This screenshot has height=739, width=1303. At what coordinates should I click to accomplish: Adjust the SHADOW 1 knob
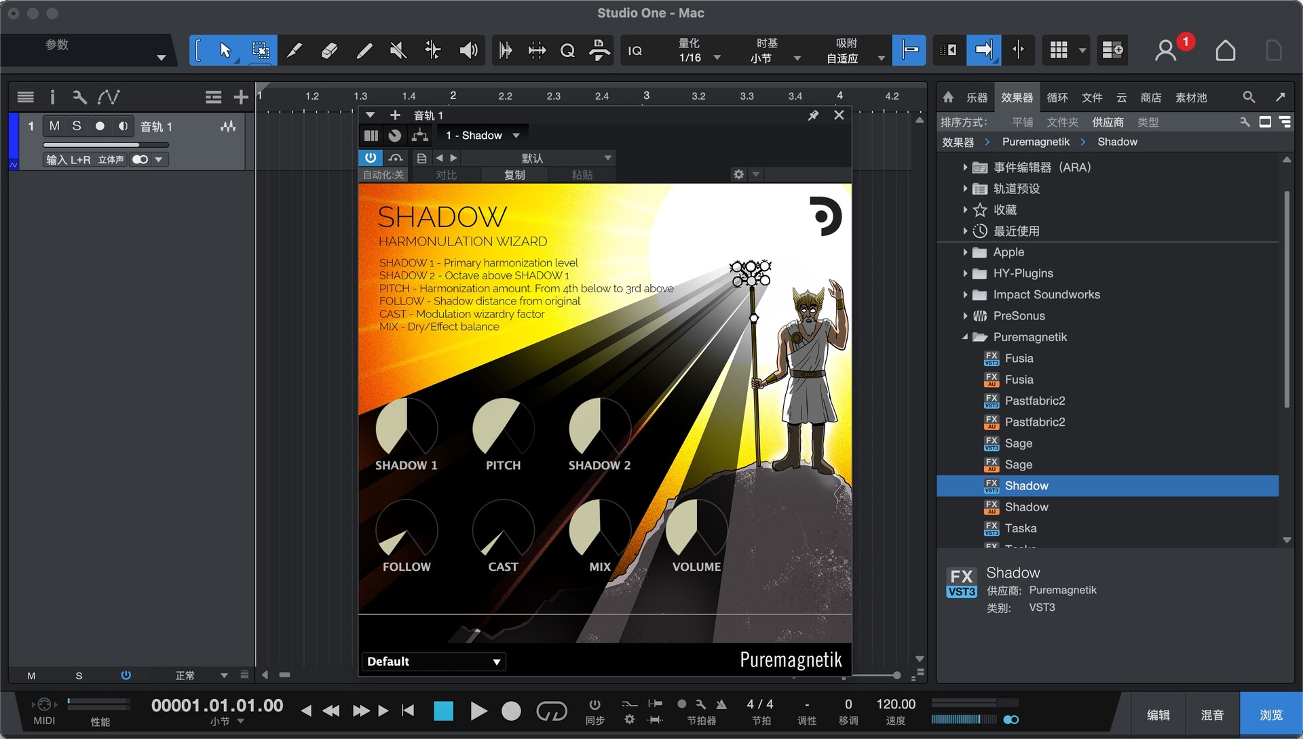[x=407, y=427]
